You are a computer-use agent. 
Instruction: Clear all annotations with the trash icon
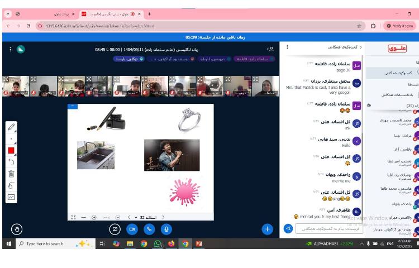11,174
